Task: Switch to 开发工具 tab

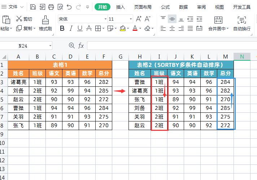Action: tap(242, 7)
